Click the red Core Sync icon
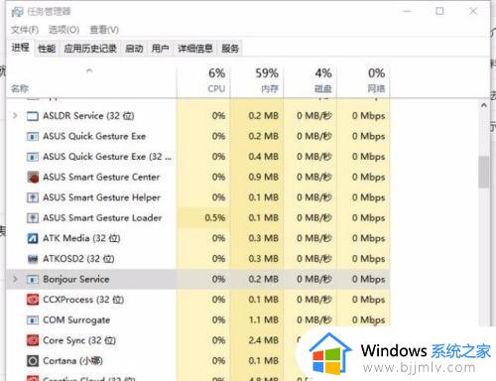The height and width of the screenshot is (381, 496). [33, 340]
